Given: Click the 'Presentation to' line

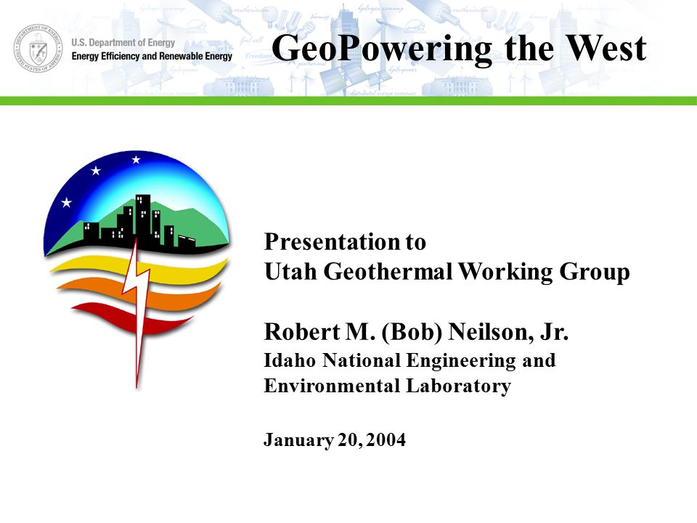Looking at the screenshot, I should (x=345, y=243).
